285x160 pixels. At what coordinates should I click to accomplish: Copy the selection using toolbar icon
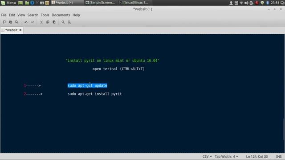click(48, 22)
